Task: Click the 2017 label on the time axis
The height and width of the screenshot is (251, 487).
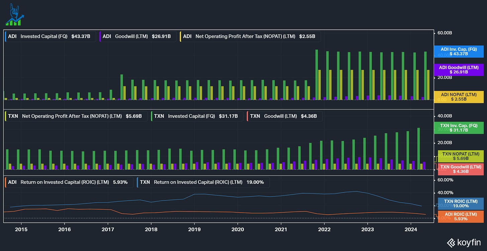Action: point(108,229)
